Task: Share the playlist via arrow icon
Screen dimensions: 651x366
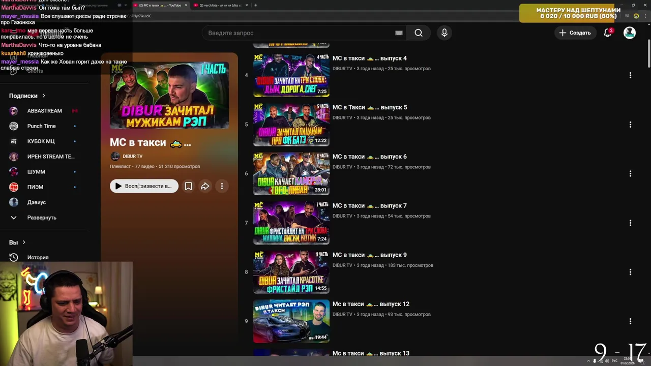Action: click(x=205, y=186)
